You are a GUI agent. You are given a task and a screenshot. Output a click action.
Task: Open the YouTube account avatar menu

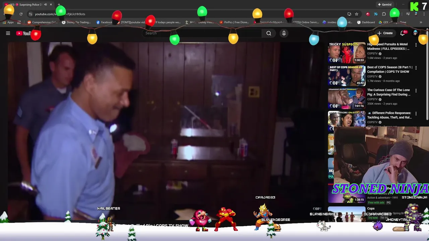[415, 33]
